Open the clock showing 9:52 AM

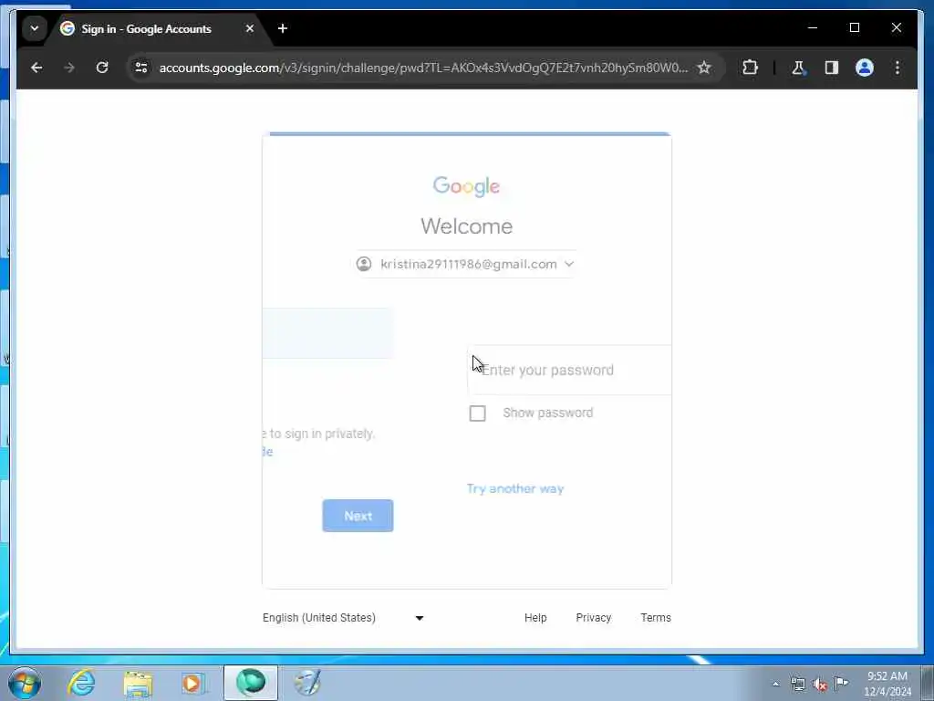pyautogui.click(x=887, y=684)
